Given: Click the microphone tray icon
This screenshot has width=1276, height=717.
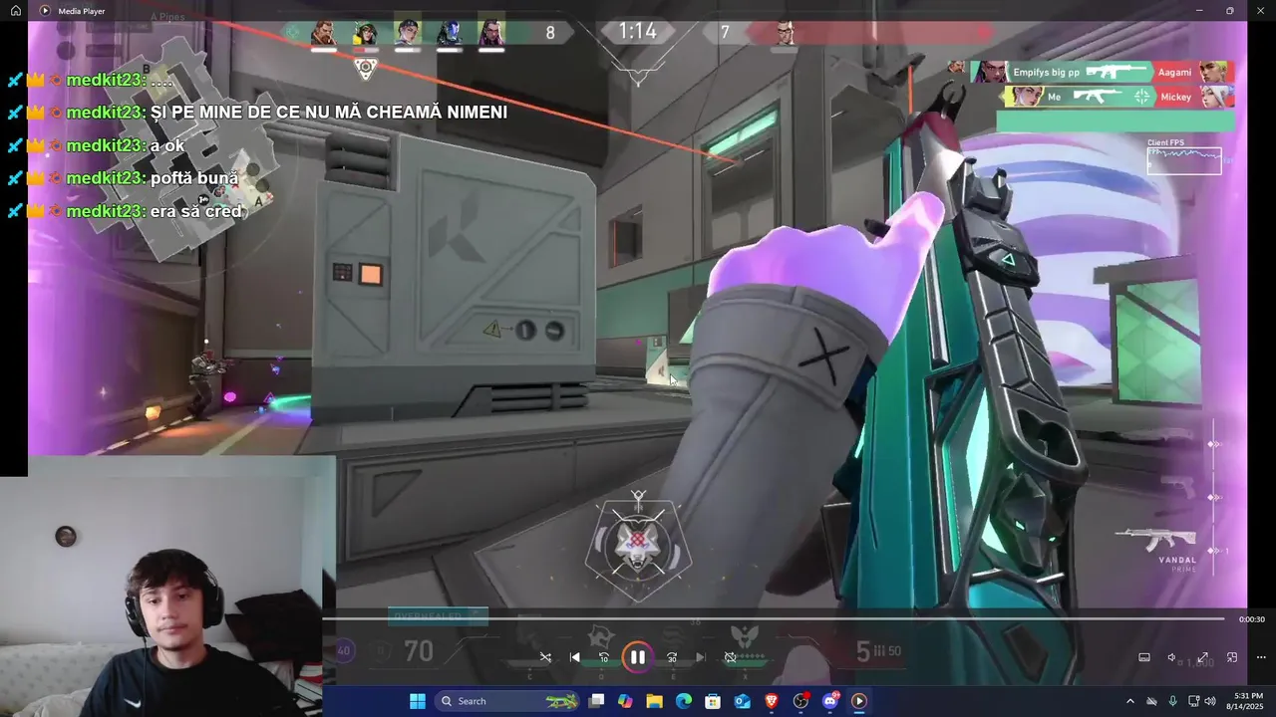Looking at the screenshot, I should pyautogui.click(x=1172, y=701).
